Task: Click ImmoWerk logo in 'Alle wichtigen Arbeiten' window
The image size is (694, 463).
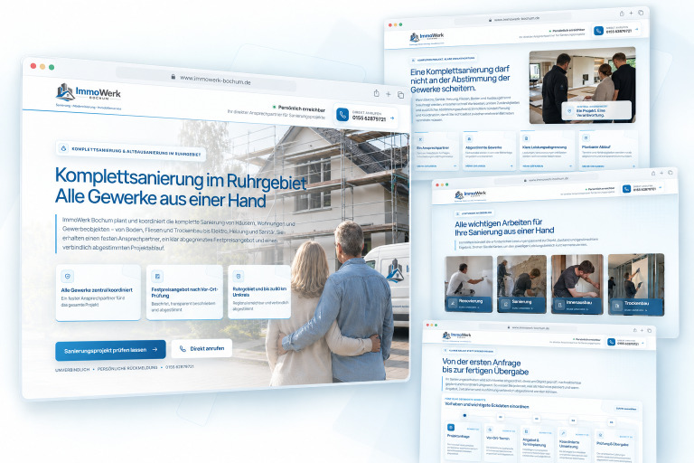Action: pyautogui.click(x=471, y=194)
